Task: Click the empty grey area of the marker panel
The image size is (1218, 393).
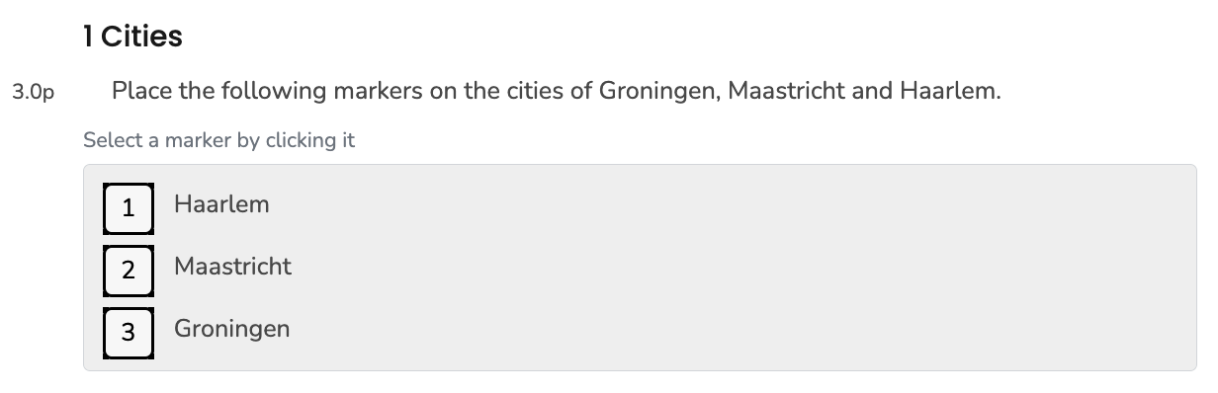Action: pyautogui.click(x=741, y=268)
